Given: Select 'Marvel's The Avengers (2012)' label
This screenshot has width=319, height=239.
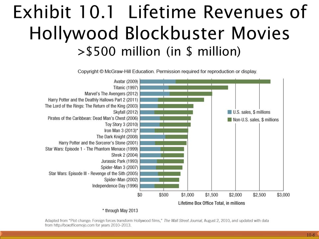Looking at the screenshot, I should [111, 94].
